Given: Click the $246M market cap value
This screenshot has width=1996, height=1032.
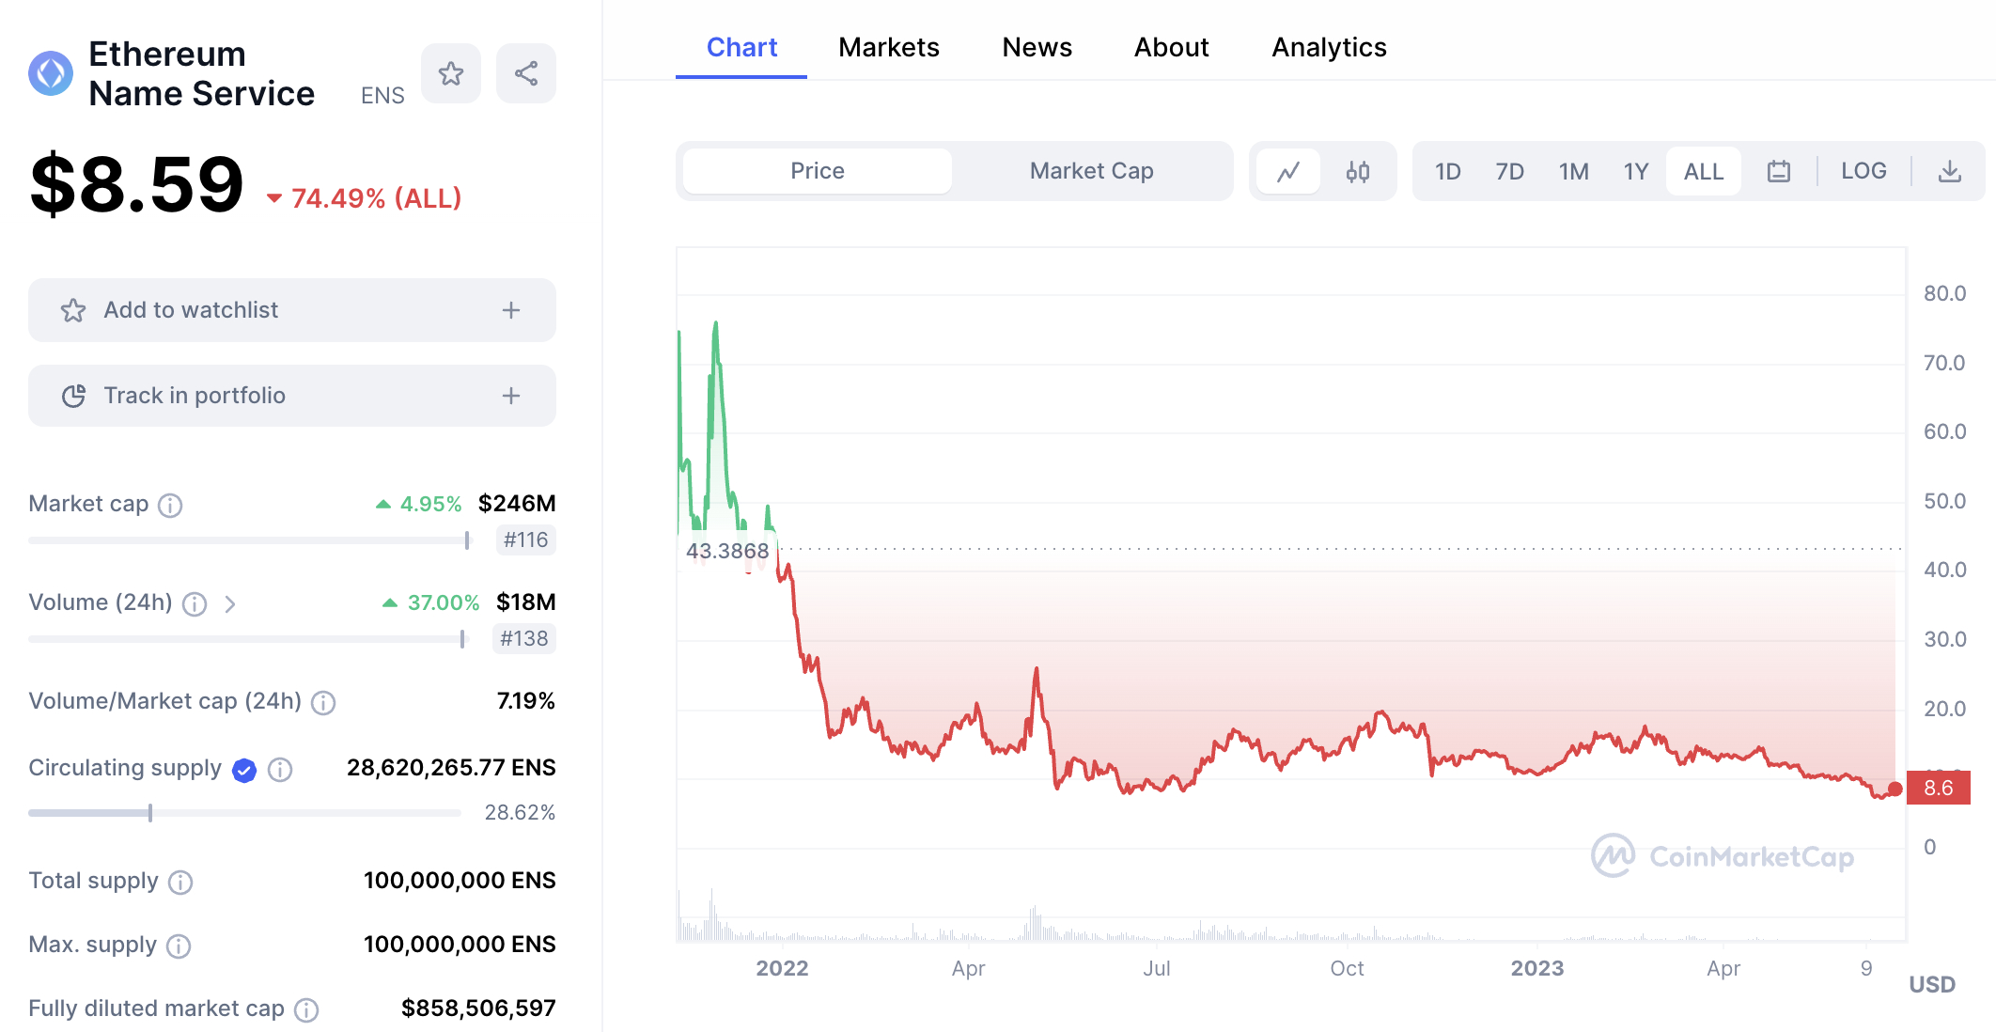Looking at the screenshot, I should pyautogui.click(x=517, y=504).
